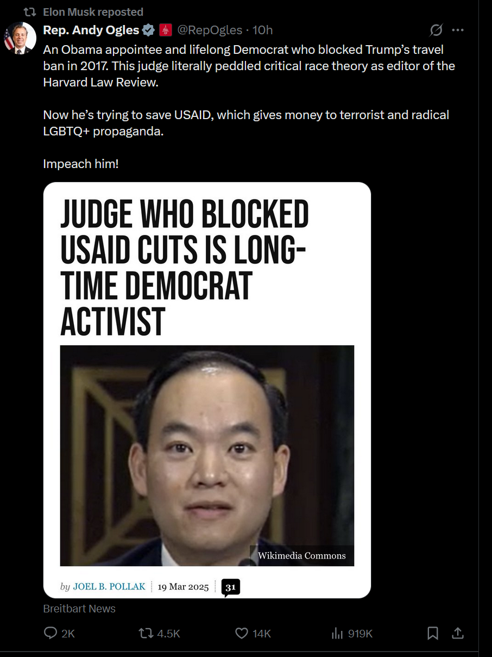Repost this tweet via retweet icon
492x657 pixels.
[x=146, y=633]
